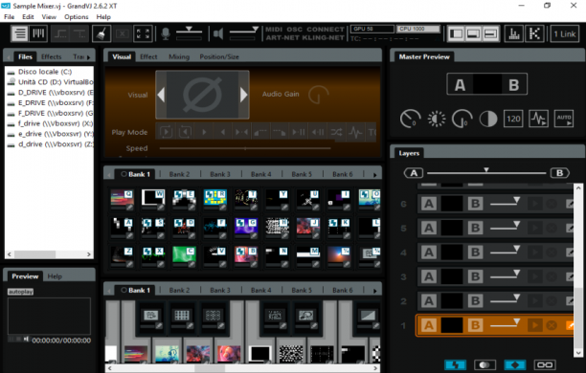Switch to list view icon in toolbar
Image resolution: width=586 pixels, height=373 pixels.
pos(20,34)
